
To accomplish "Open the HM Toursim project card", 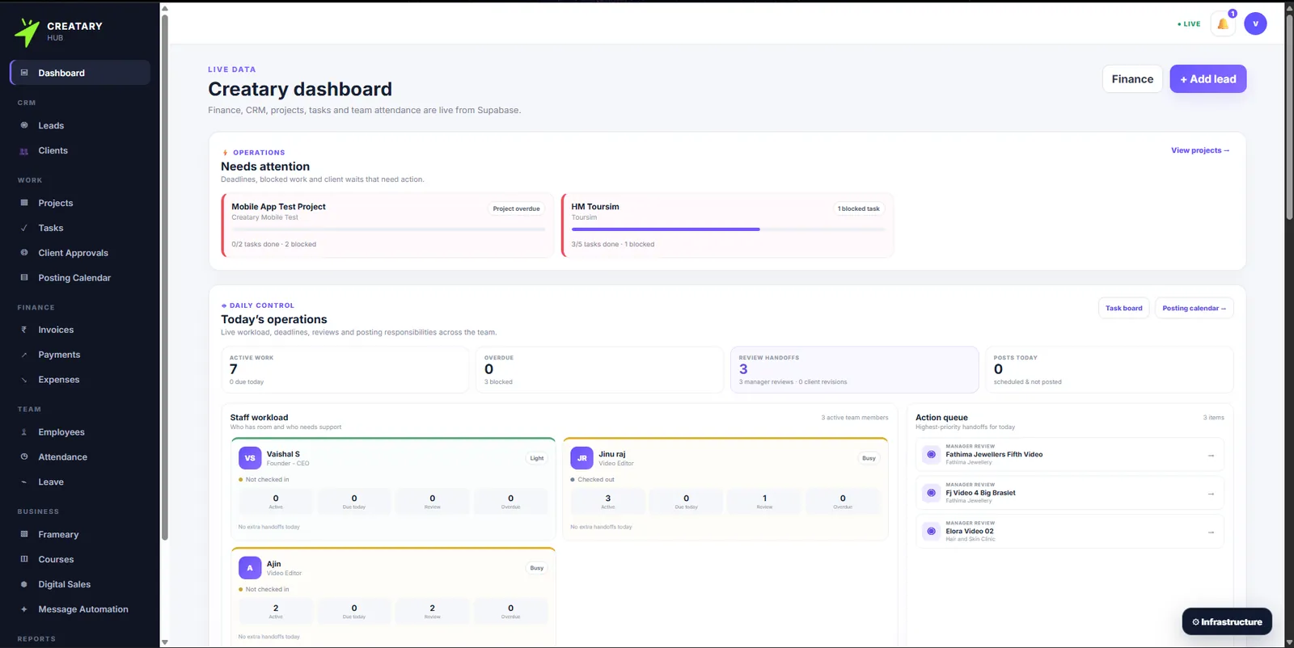I will click(727, 225).
